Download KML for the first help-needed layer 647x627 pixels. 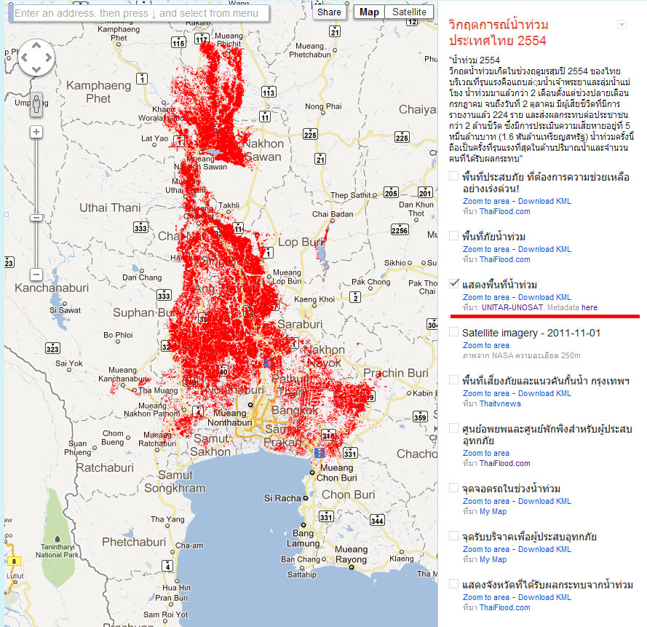(x=544, y=201)
